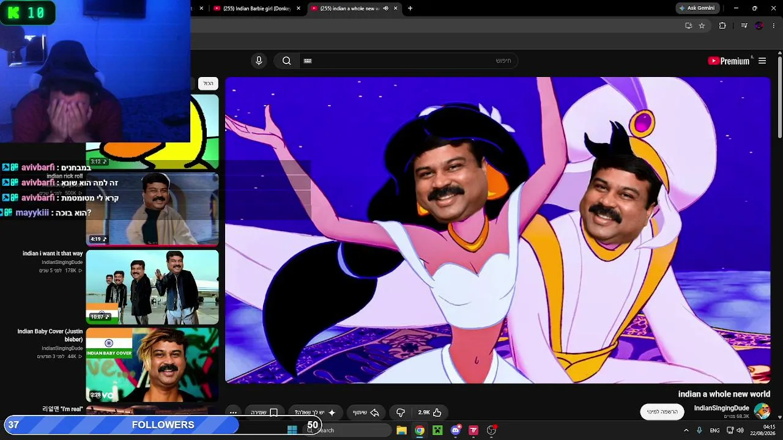Click the "3 חודשים" views line under Indian Baby Cover
Viewport: 783px width, 440px height.
[x=60, y=356]
